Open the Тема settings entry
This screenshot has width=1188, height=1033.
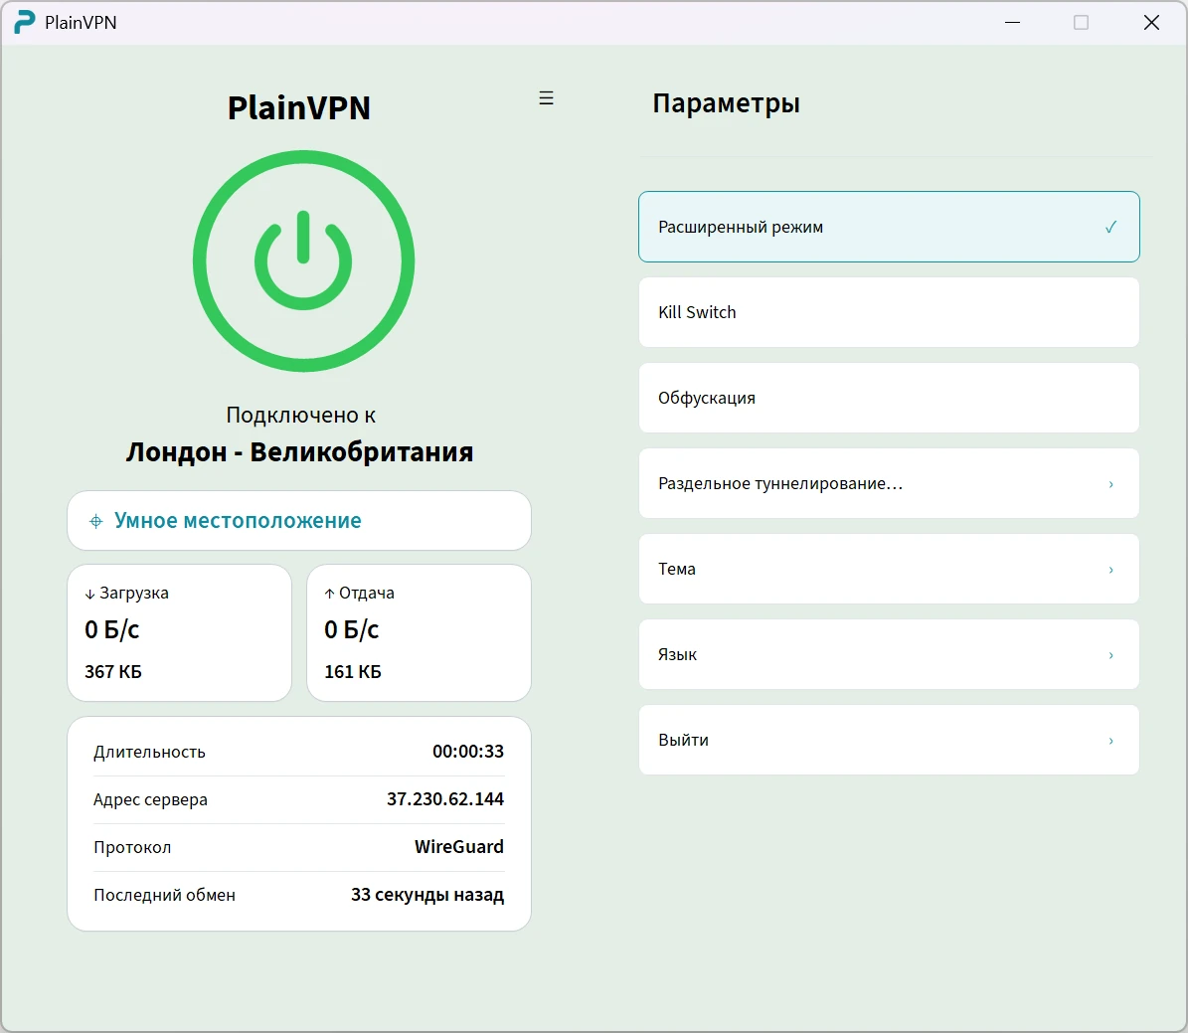pos(889,569)
